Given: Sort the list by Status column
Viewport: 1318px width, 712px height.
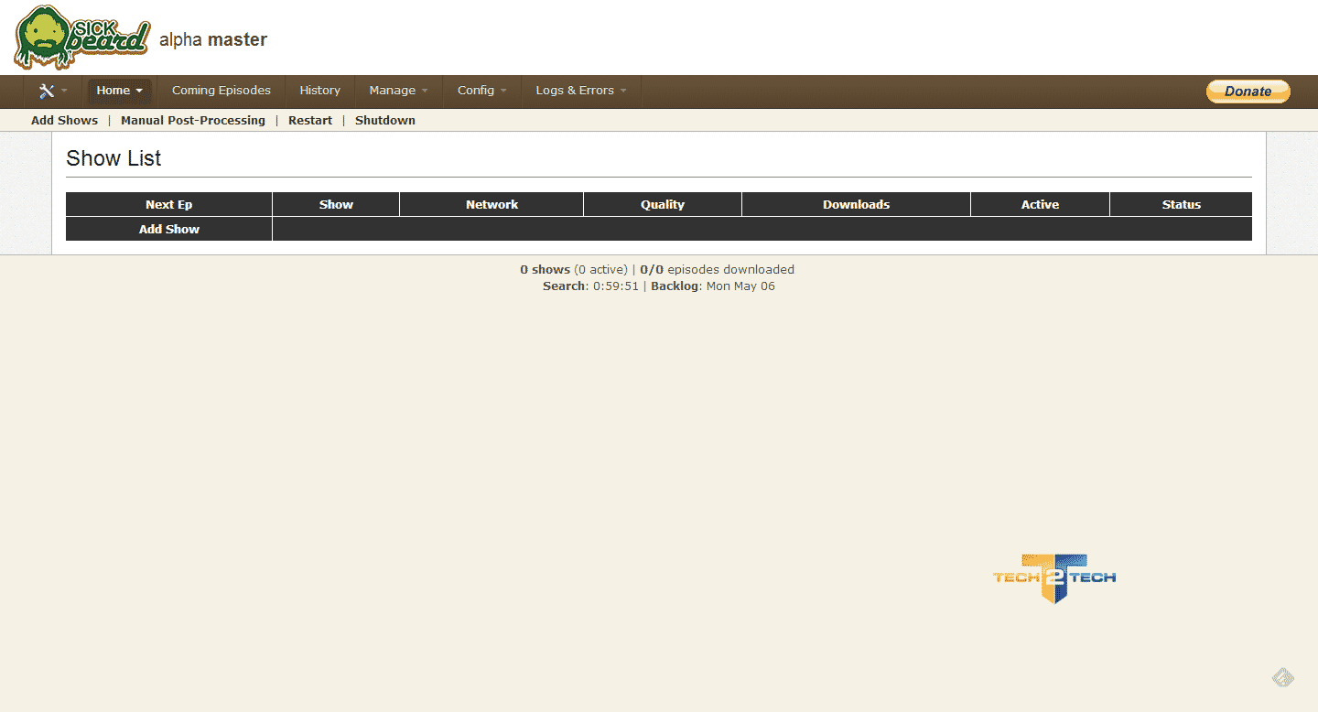Looking at the screenshot, I should coord(1181,205).
